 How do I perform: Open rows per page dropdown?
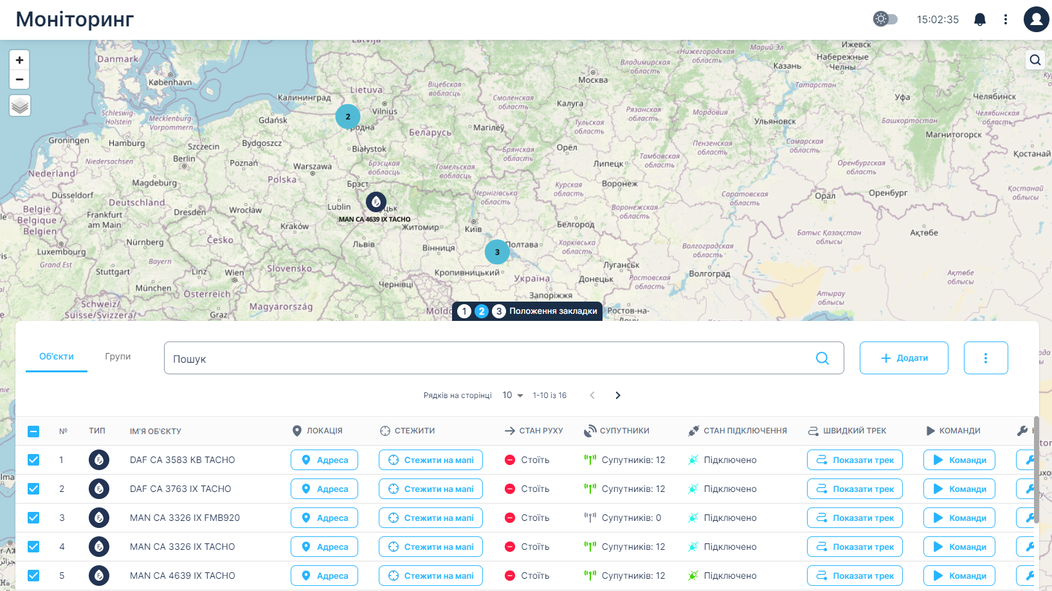click(x=512, y=395)
